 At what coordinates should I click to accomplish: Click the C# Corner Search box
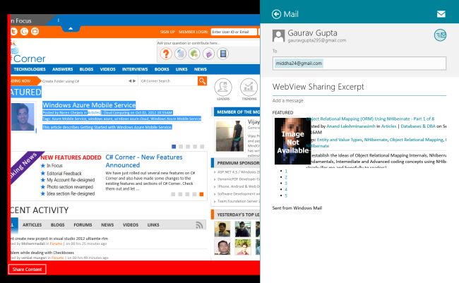tap(169, 81)
